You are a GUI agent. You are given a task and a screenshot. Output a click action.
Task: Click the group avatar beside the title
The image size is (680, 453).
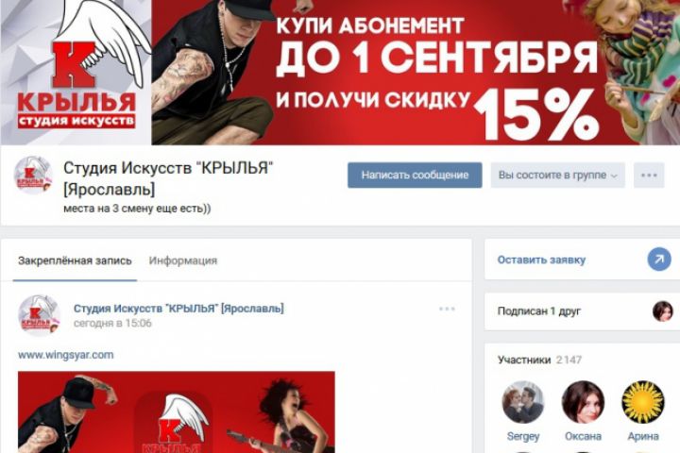(x=33, y=176)
